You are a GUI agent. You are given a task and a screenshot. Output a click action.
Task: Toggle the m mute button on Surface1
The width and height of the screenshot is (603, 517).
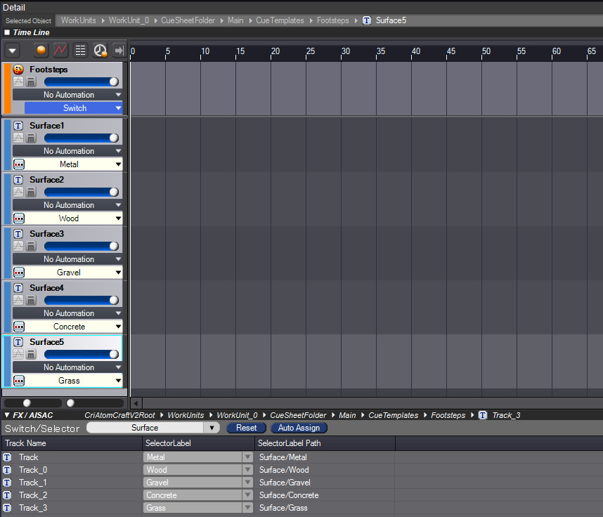tap(31, 138)
